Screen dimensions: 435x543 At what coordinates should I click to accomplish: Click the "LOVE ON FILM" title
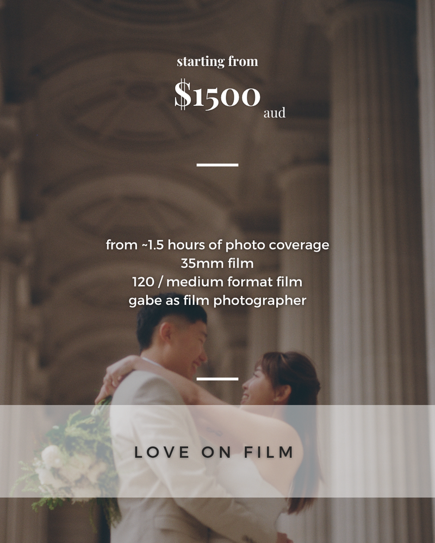pos(214,452)
